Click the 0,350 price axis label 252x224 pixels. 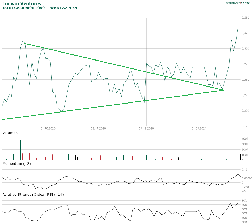tap(245, 18)
